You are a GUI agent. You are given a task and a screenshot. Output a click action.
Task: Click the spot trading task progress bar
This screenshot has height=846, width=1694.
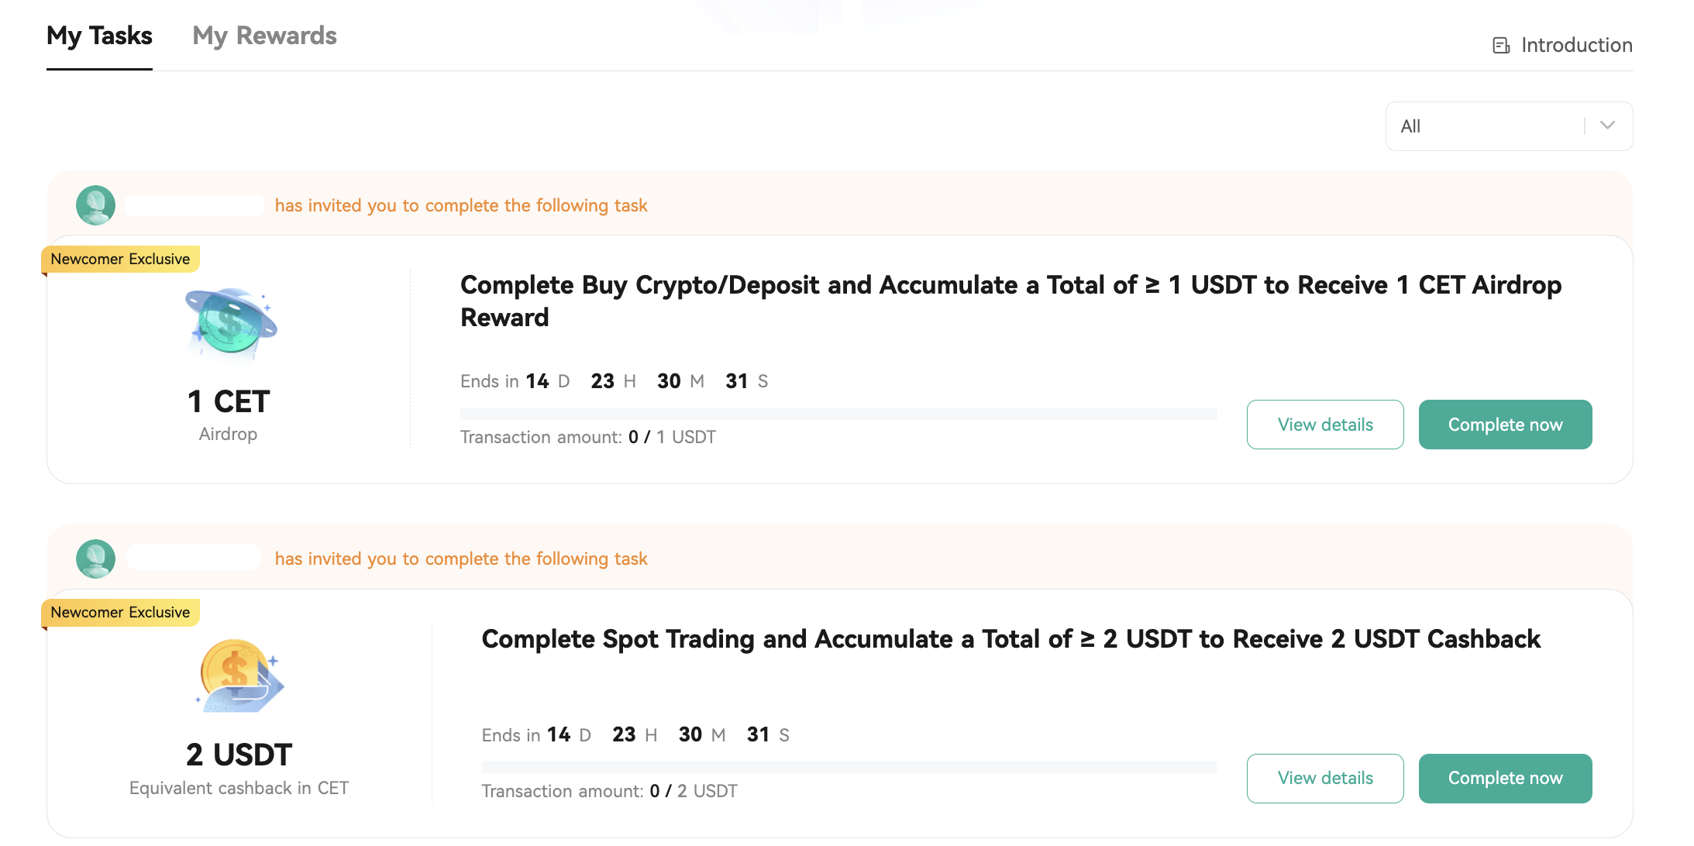tap(849, 767)
